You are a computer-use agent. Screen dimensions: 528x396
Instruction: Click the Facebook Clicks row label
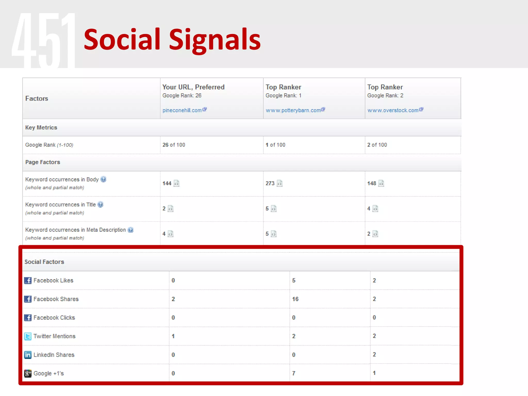pyautogui.click(x=54, y=318)
